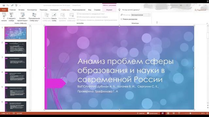
Task: Select slide 4 thumbnail
Action: (16, 78)
